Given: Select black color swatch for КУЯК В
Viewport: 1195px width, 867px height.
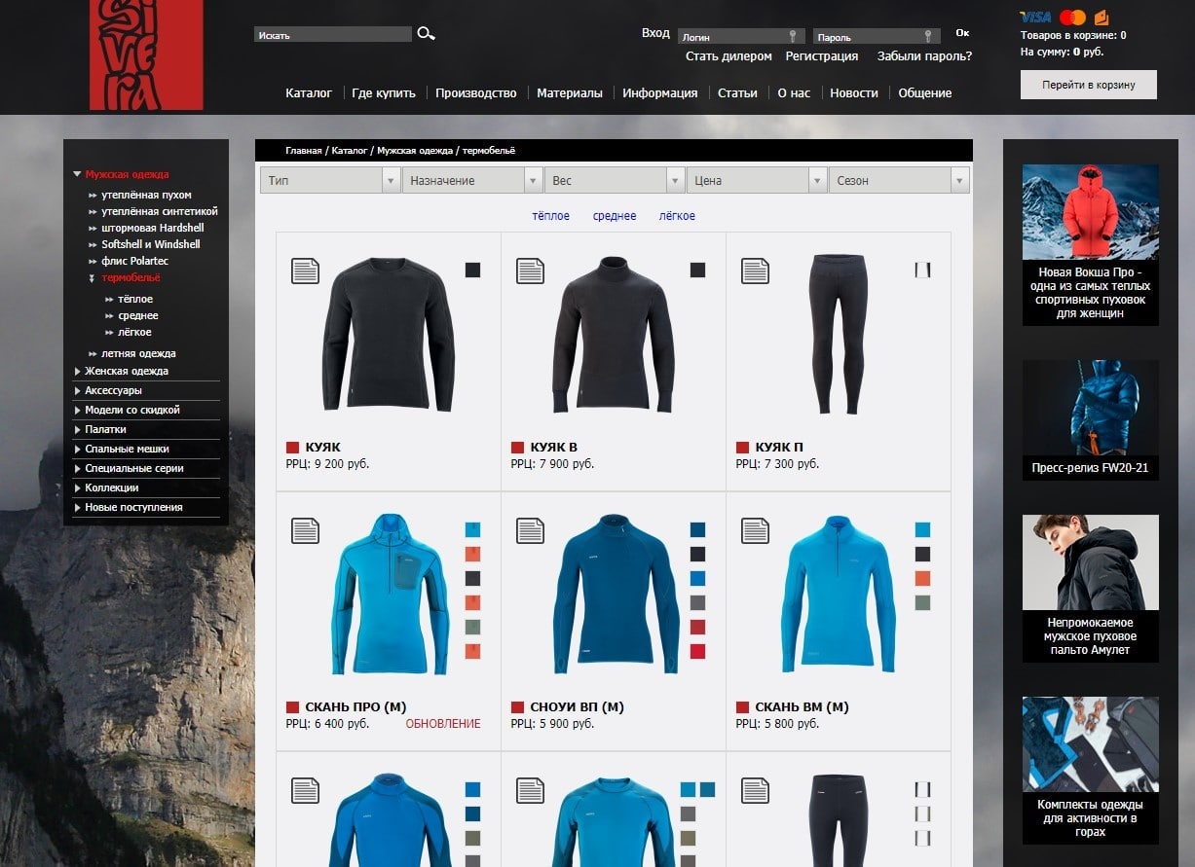Looking at the screenshot, I should 697,270.
